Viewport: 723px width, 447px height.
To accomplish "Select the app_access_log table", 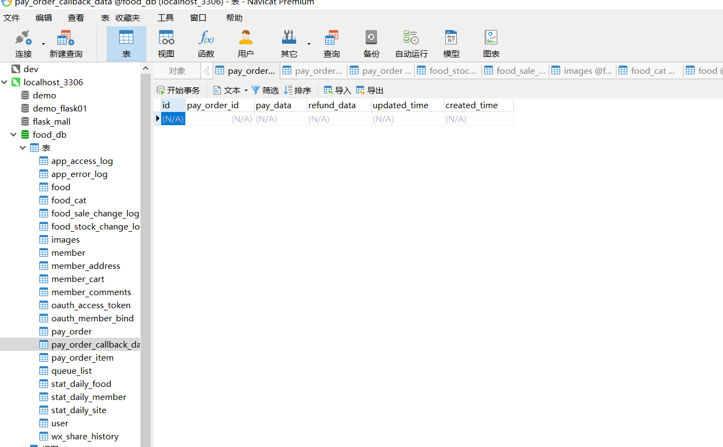I will (x=82, y=161).
